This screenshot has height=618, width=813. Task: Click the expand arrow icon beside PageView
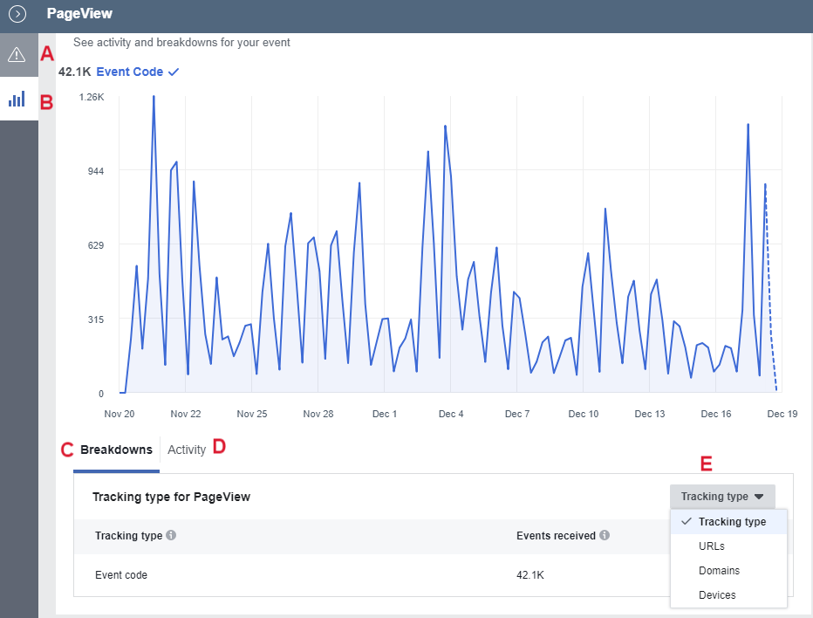tap(17, 14)
